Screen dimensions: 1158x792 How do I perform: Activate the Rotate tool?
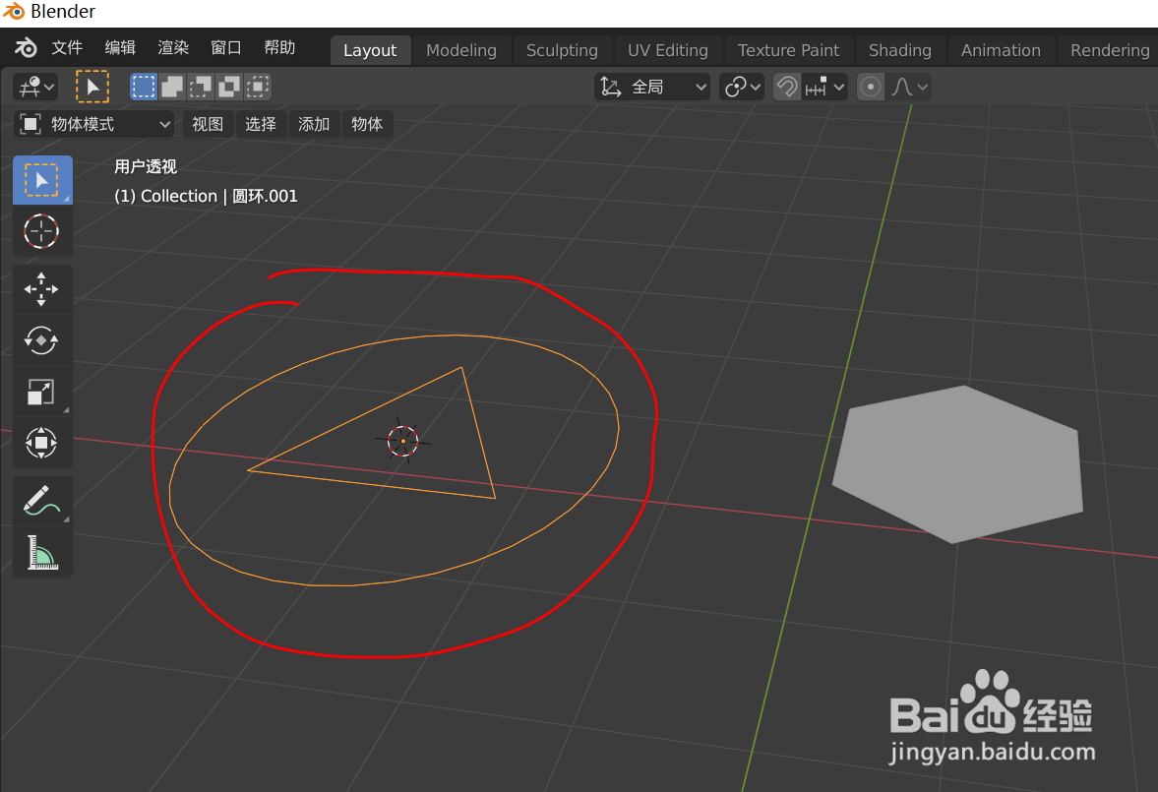click(x=42, y=340)
